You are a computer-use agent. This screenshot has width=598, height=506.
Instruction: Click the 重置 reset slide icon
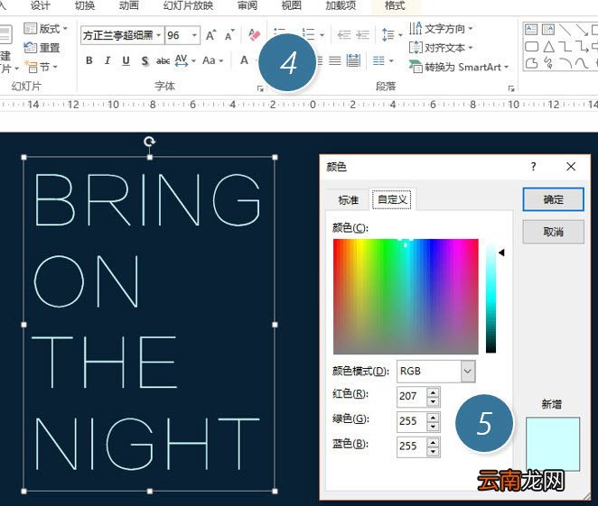30,48
